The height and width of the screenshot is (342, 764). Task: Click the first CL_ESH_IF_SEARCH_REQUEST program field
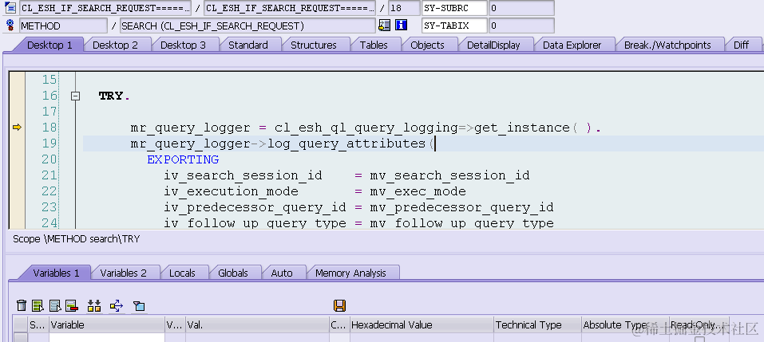105,8
